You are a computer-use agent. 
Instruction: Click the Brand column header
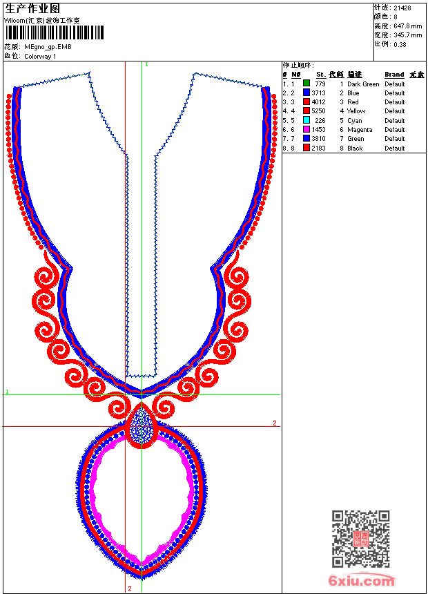coord(394,75)
